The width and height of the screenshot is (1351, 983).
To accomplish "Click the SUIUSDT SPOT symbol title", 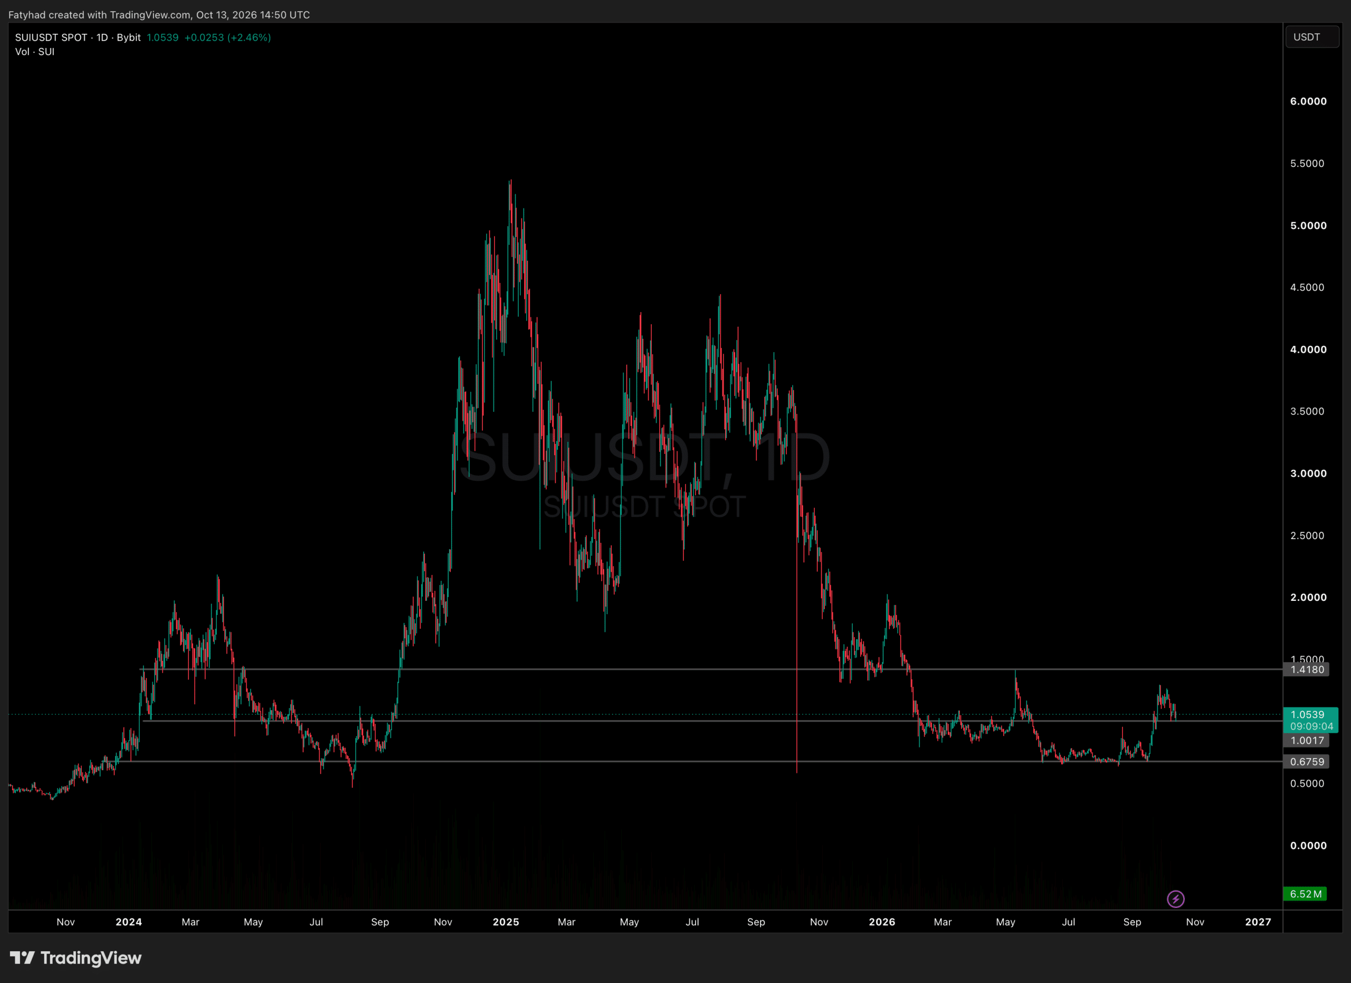I will pos(51,37).
